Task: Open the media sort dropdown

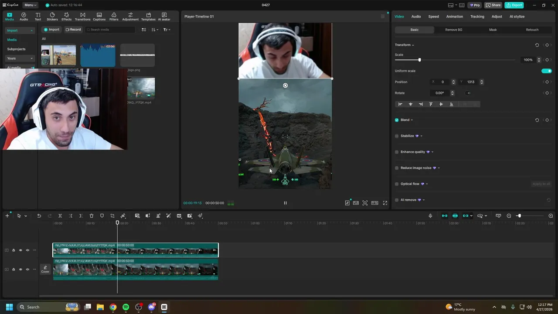Action: click(x=155, y=30)
